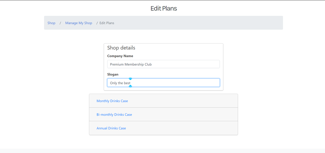Select the Edit Plans breadcrumb item
The image size is (325, 153).
(107, 23)
